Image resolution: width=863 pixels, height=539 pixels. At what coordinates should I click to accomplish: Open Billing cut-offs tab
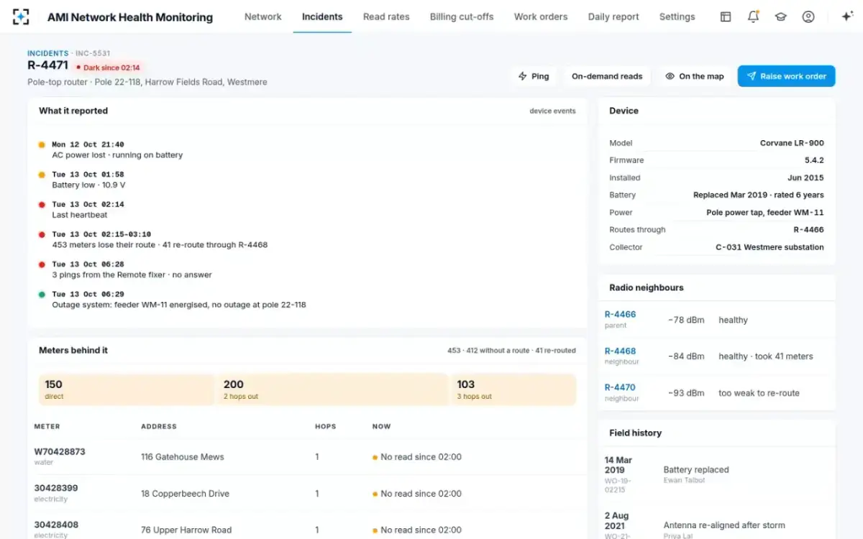pyautogui.click(x=462, y=17)
